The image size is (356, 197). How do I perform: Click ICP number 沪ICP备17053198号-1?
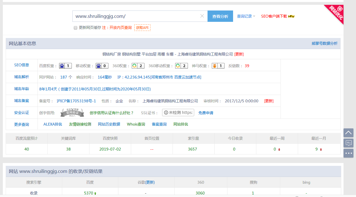click(76, 101)
